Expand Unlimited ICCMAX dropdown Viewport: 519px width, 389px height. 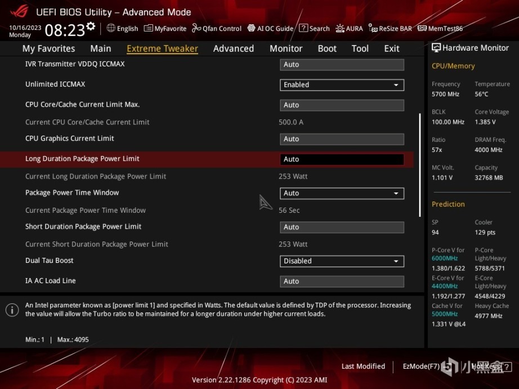pos(342,85)
